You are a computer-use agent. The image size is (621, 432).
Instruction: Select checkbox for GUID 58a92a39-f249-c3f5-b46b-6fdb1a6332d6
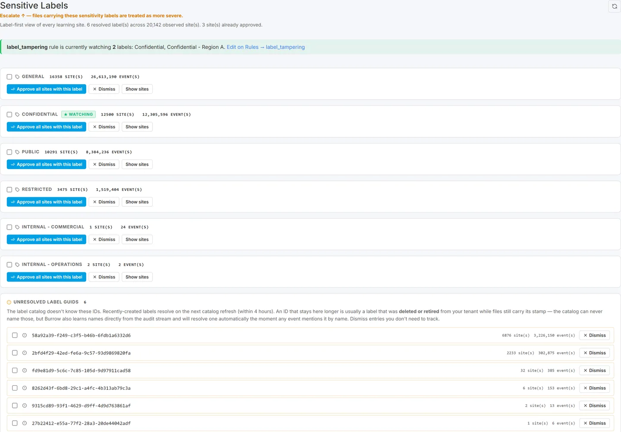[x=15, y=335]
